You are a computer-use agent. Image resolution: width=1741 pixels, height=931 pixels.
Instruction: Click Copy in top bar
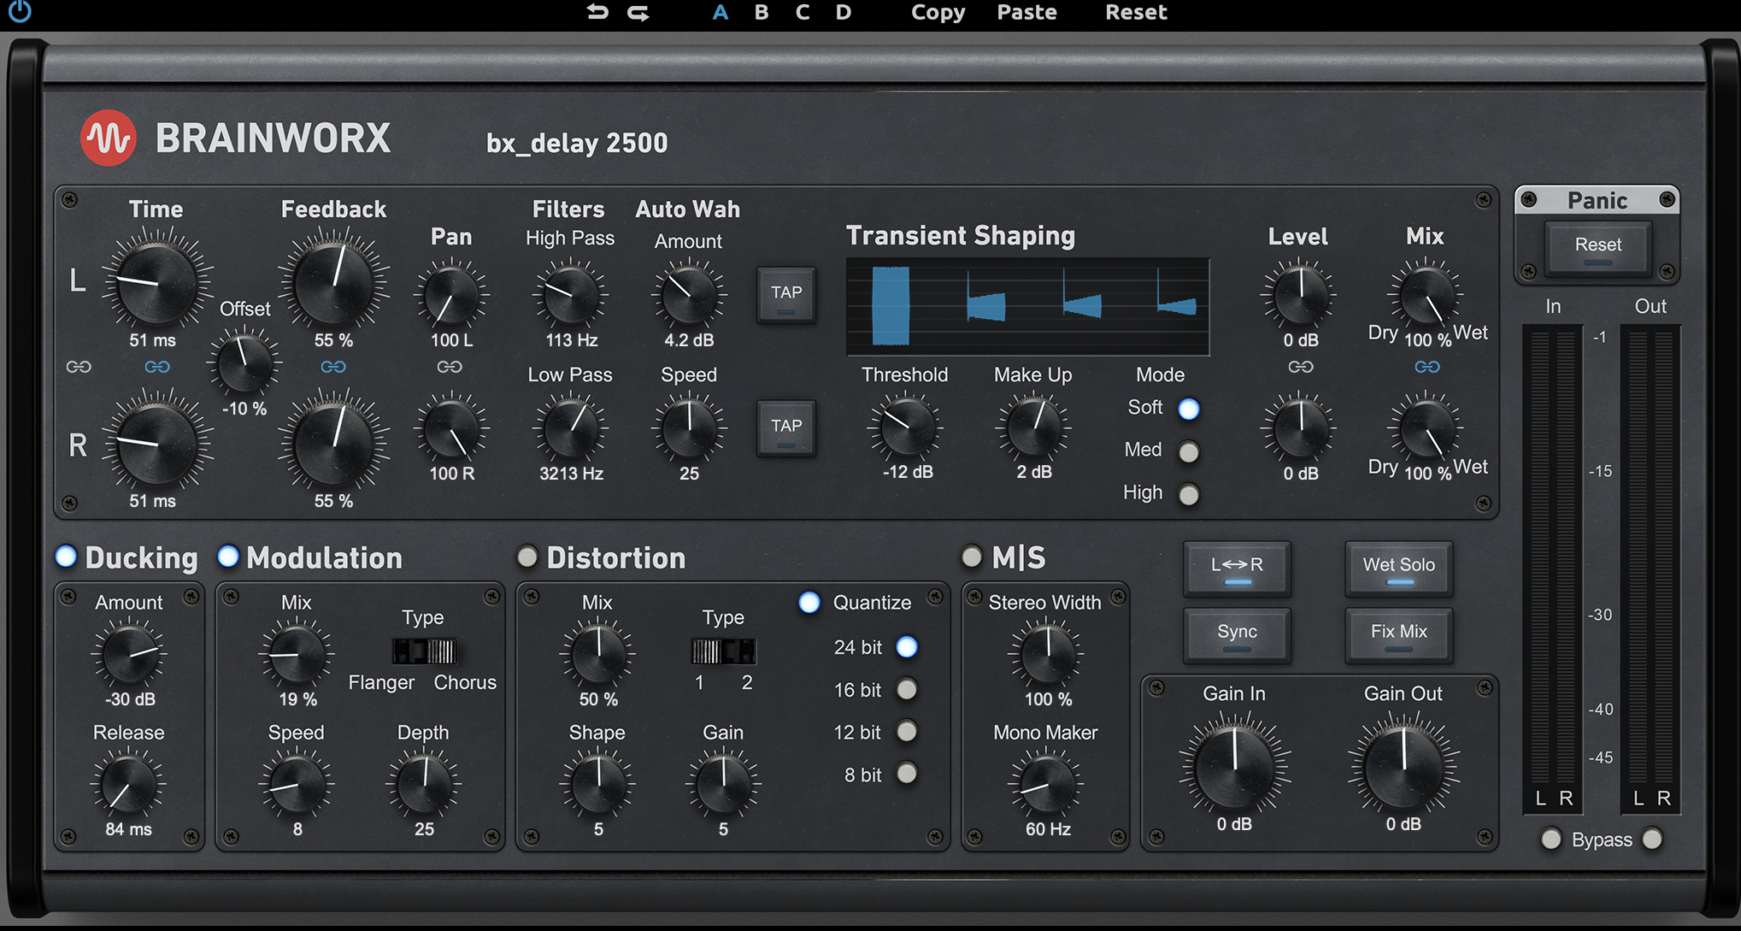[x=938, y=12]
